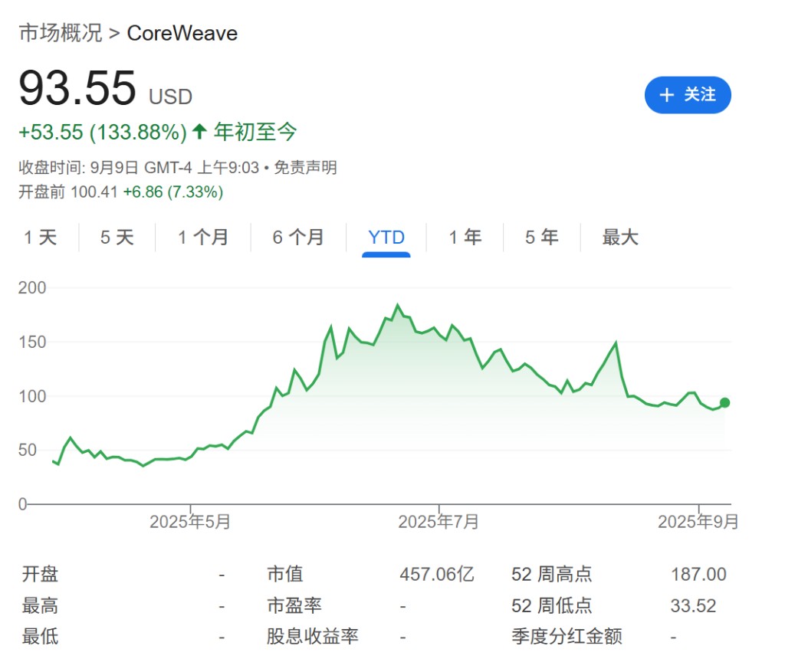Click the green up arrow icon
The image size is (785, 672).
199,132
